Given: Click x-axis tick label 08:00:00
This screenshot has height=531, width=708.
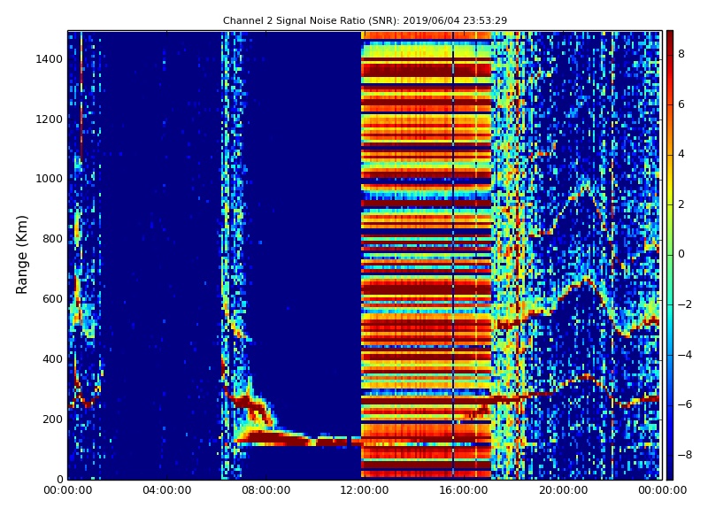Looking at the screenshot, I should coord(266,490).
